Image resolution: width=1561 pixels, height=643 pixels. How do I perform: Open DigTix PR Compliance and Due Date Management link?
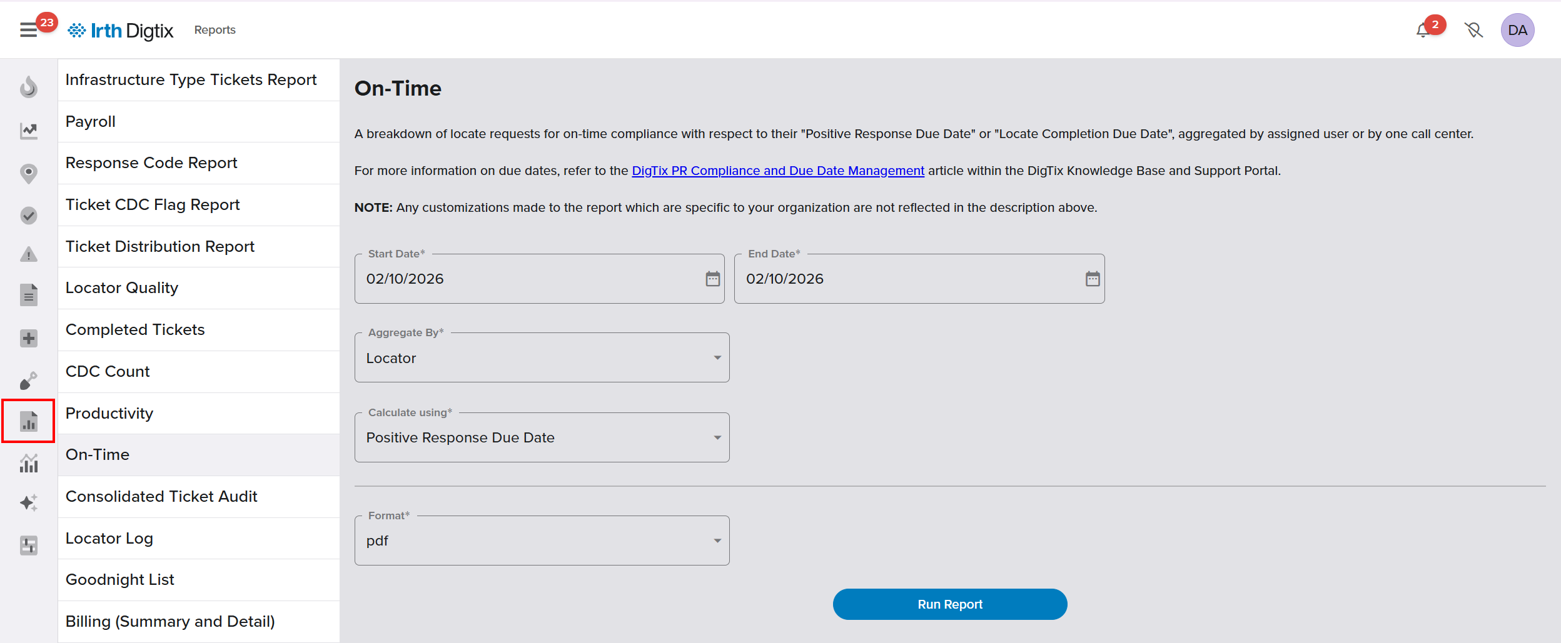777,171
